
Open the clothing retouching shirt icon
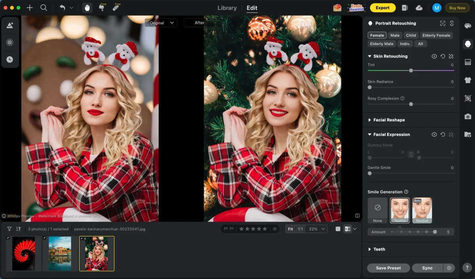[x=467, y=80]
